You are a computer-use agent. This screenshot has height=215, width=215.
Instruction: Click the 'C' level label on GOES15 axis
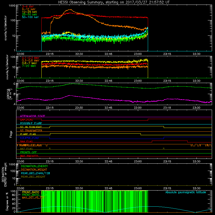(x=15, y=84)
